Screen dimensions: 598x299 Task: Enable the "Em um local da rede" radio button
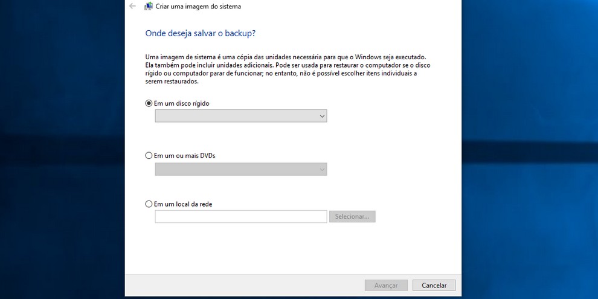click(x=149, y=204)
